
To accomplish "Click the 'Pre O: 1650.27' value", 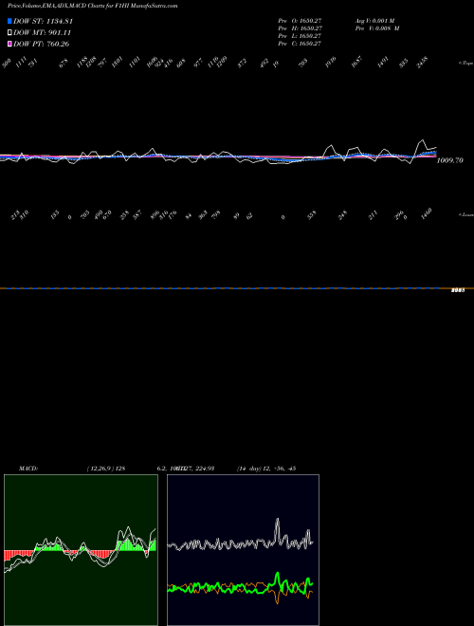I will click(300, 21).
